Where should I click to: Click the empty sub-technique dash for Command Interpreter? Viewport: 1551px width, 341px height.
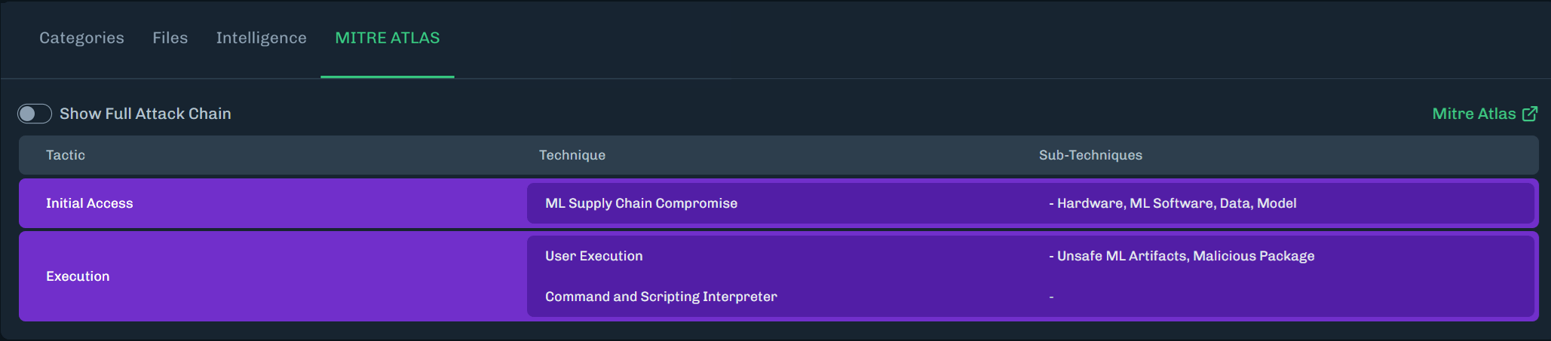1051,297
